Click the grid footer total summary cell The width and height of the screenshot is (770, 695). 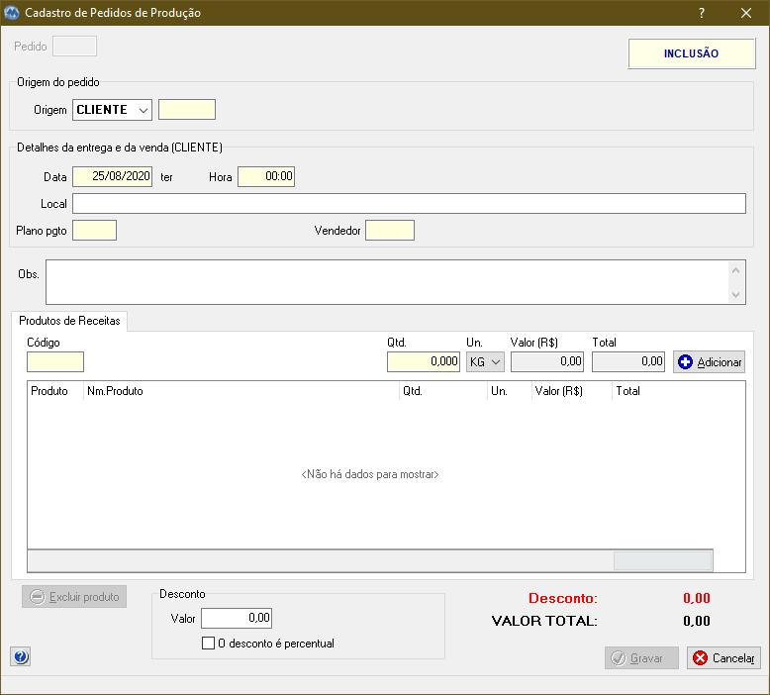[x=662, y=561]
